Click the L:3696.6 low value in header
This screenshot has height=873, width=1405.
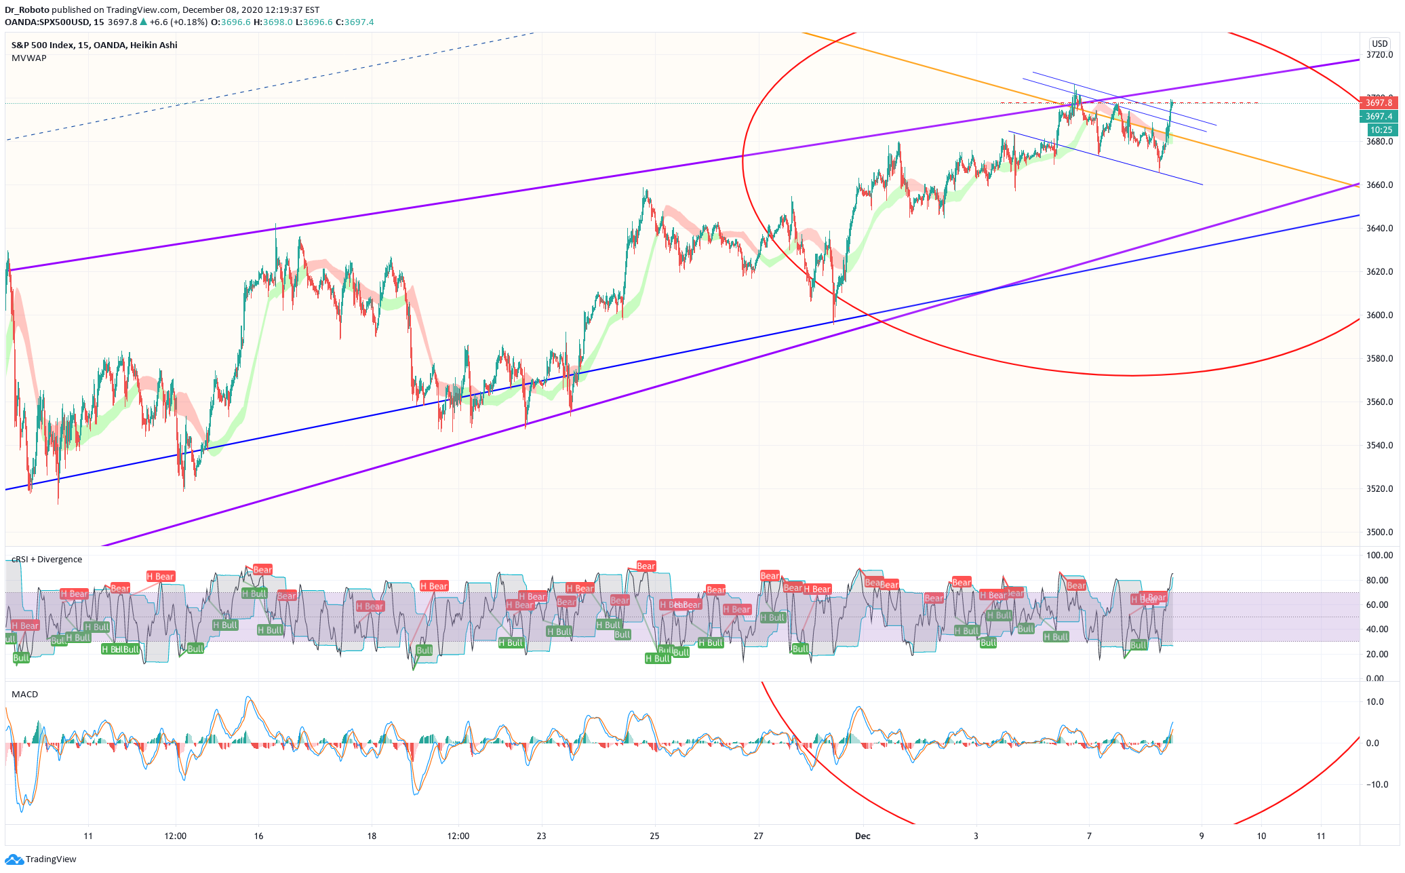point(314,22)
